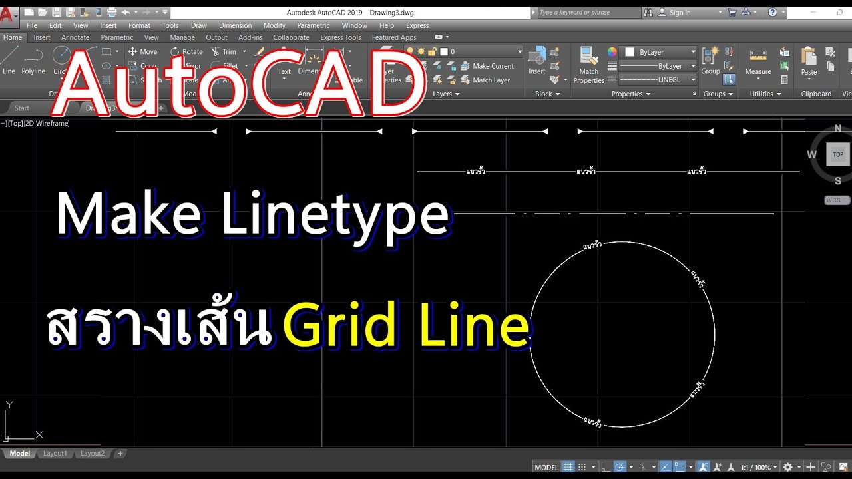Viewport: 852px width, 479px height.
Task: Expand the Block panel
Action: 548,94
